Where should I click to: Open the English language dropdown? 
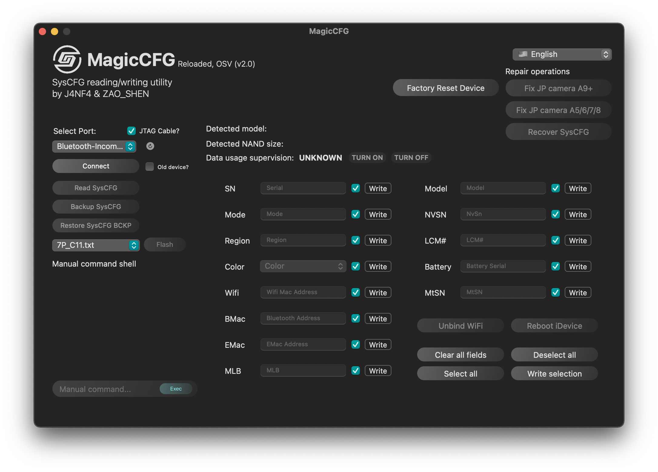(x=562, y=55)
